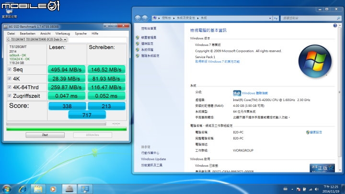Open the Action Center link above Windows Update
The width and height of the screenshot is (345, 194).
150,153
